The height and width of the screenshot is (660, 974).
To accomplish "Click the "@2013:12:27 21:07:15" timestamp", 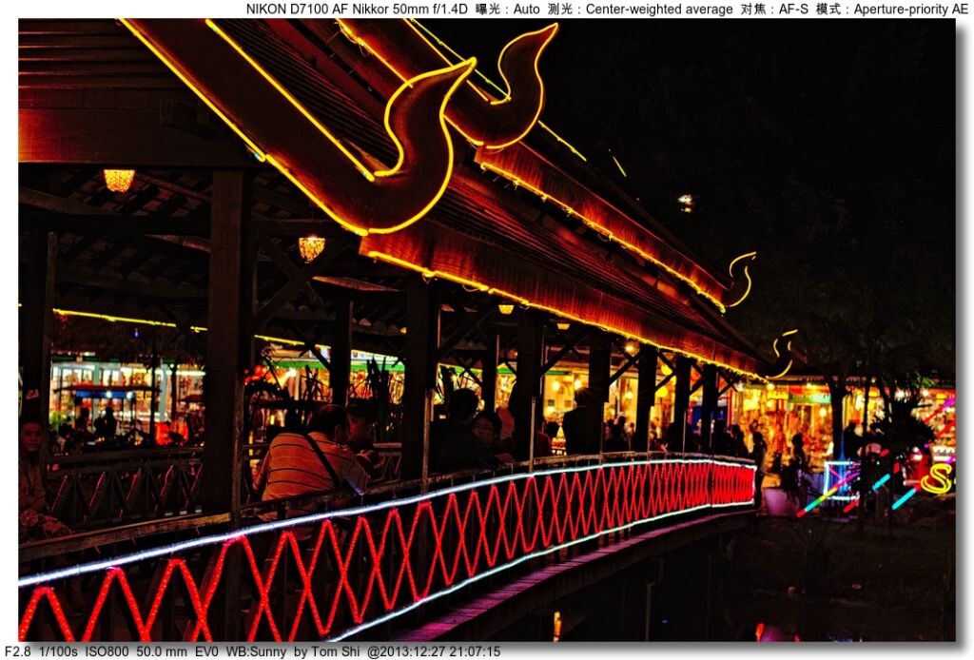I will tap(433, 652).
